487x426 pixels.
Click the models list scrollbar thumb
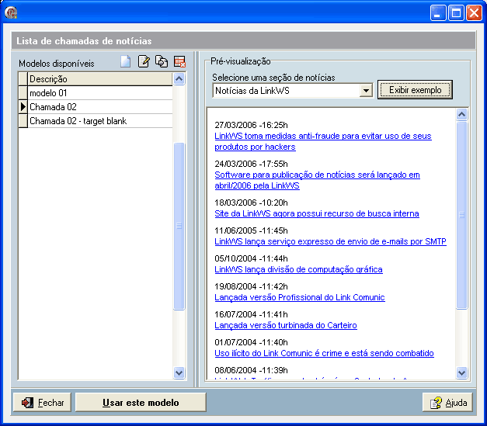179,226
